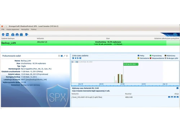
Task: Click the Niepowodzenie red legend swatch
Action: pyautogui.click(x=150, y=58)
